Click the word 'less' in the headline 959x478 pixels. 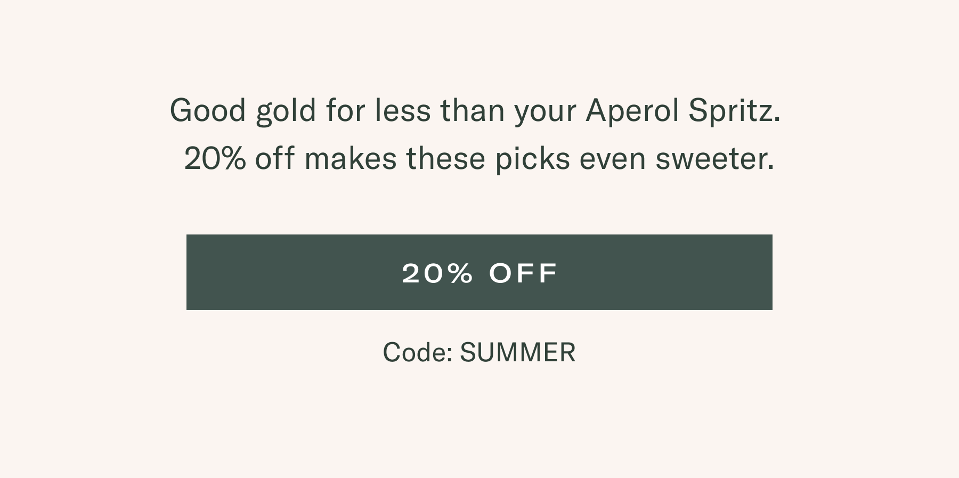(x=403, y=111)
